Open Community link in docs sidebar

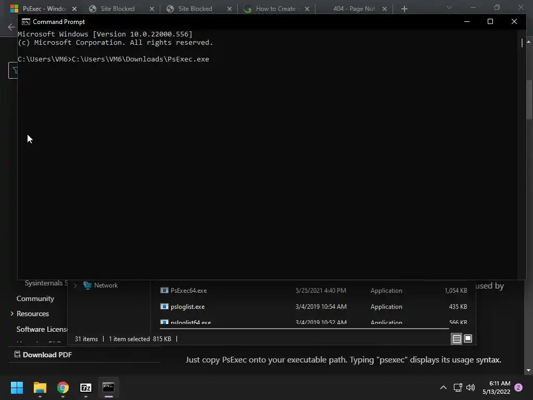(35, 298)
